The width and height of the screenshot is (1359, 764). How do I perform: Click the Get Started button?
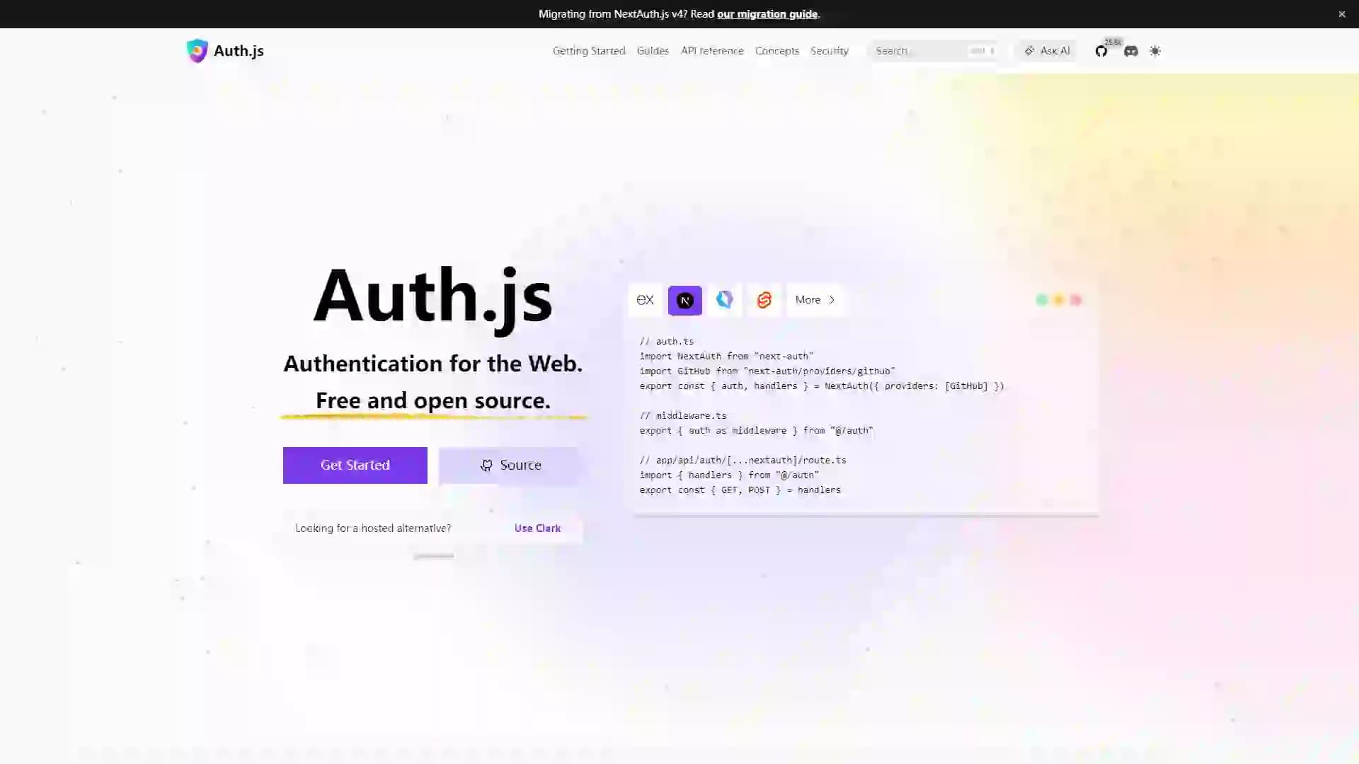(x=355, y=465)
